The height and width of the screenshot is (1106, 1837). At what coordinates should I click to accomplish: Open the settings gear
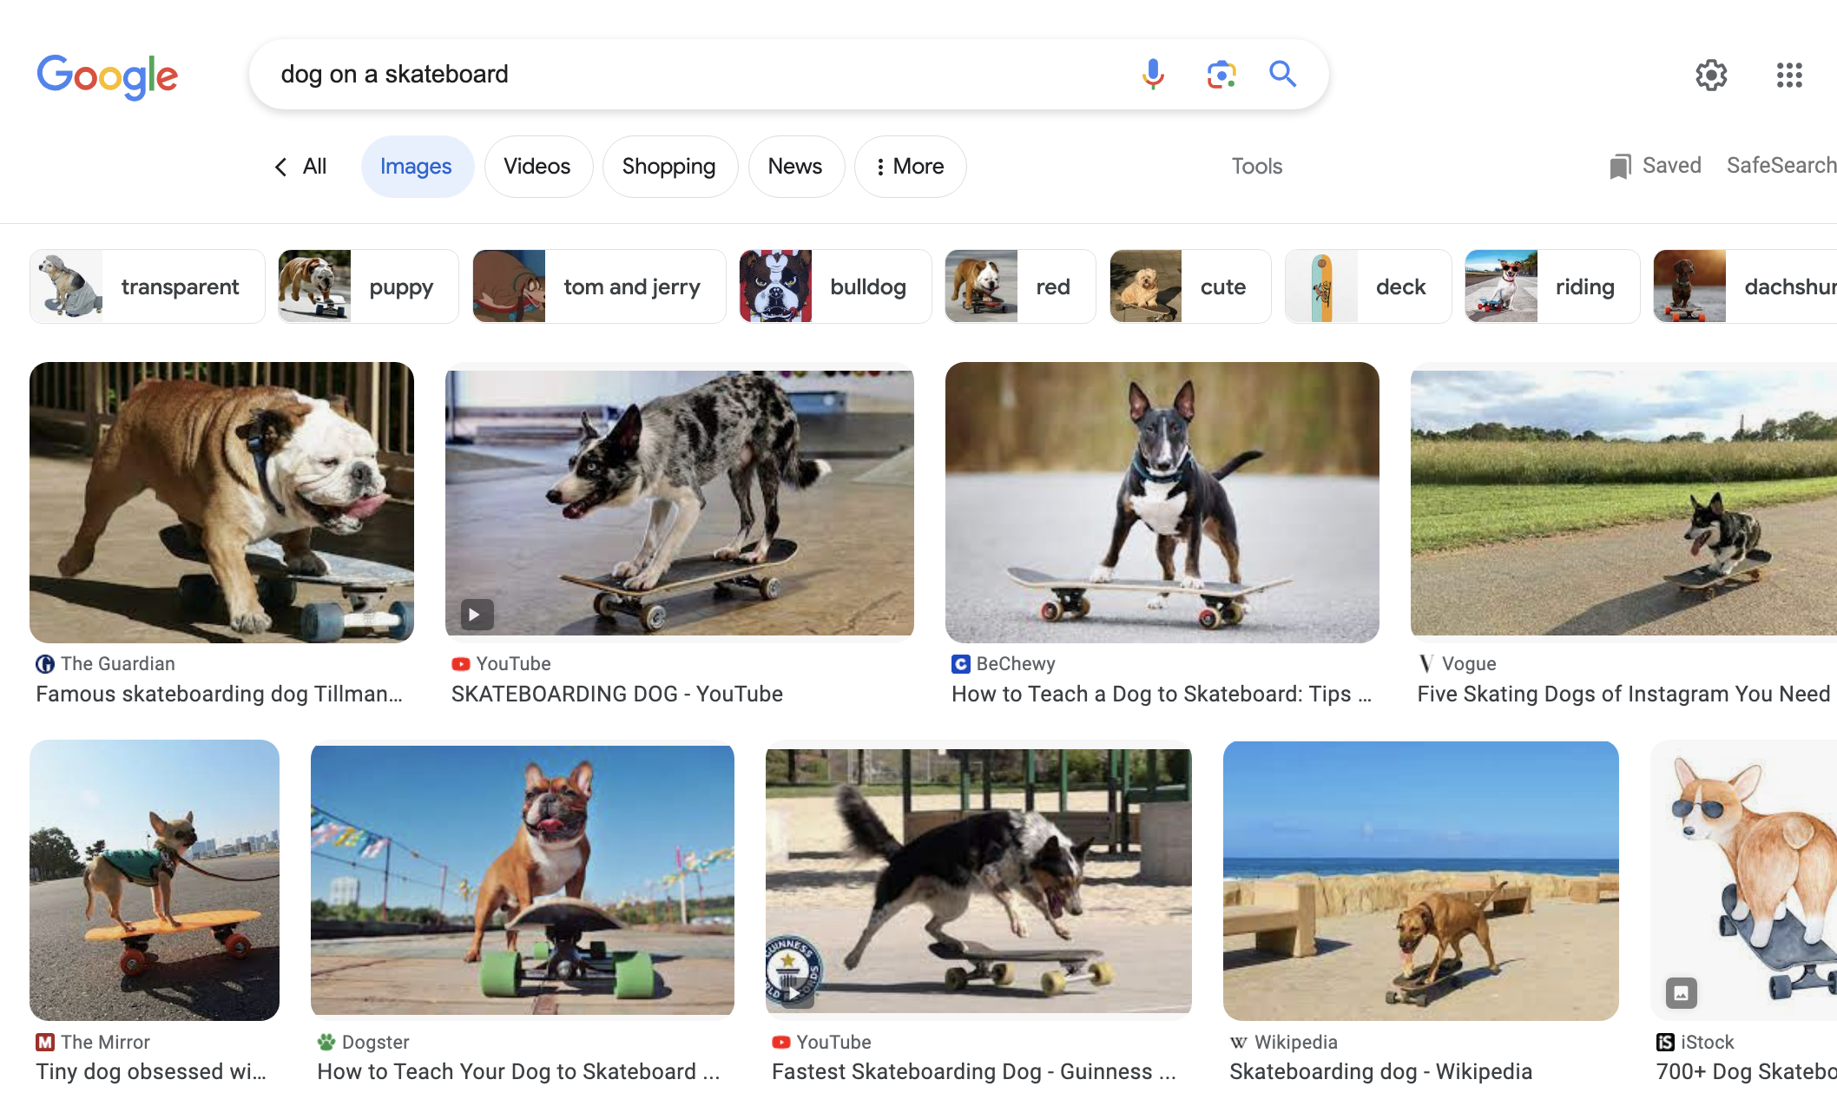click(1710, 76)
